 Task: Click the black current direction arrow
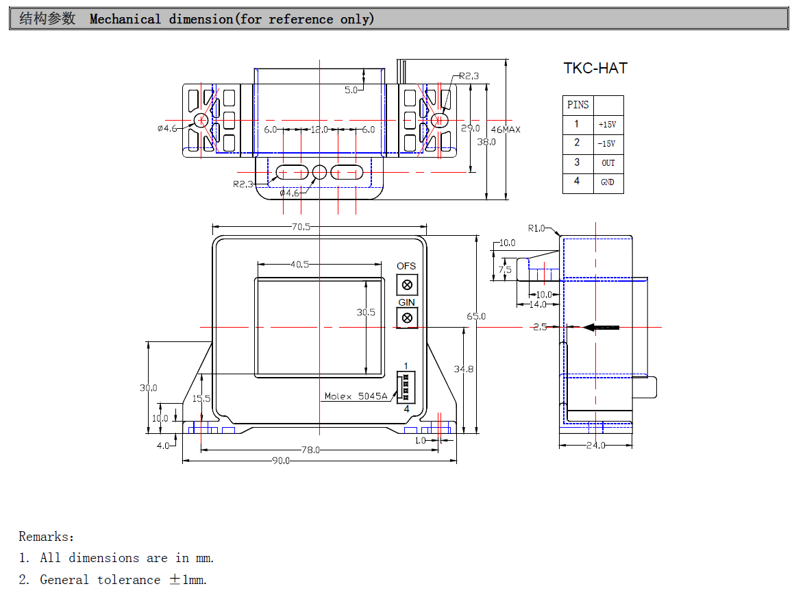(601, 328)
